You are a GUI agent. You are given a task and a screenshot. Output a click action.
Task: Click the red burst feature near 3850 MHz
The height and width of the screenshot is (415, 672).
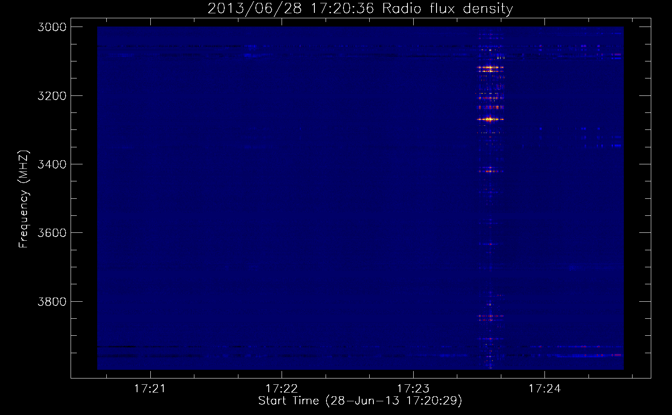(491, 318)
